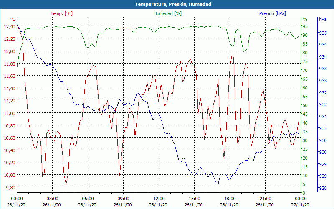Select humidity axis value 75
The height and width of the screenshot is (209, 334).
[305, 61]
